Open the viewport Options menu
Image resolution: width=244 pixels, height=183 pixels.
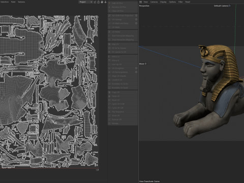pyautogui.click(x=172, y=2)
